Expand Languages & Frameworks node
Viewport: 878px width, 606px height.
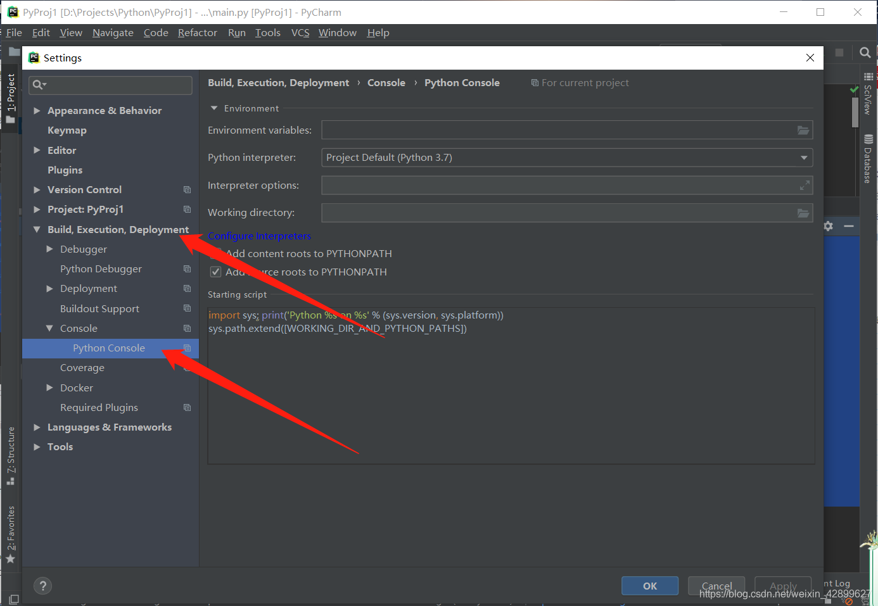point(37,427)
